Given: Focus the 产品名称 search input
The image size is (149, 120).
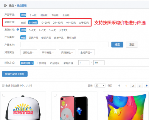Looking at the screenshot, I should pyautogui.click(x=64, y=45).
